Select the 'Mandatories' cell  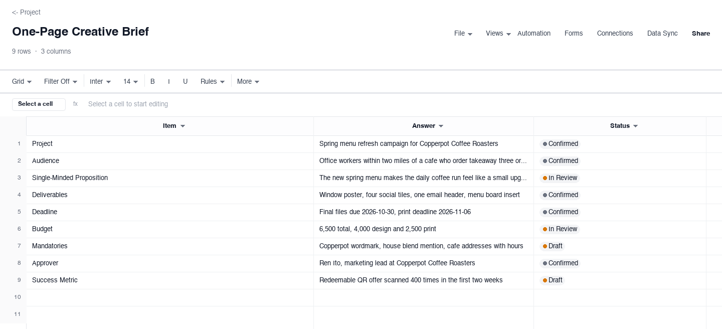170,246
